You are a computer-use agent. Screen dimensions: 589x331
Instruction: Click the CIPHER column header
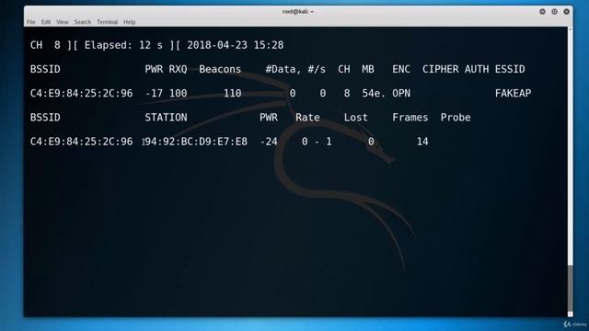click(x=440, y=70)
